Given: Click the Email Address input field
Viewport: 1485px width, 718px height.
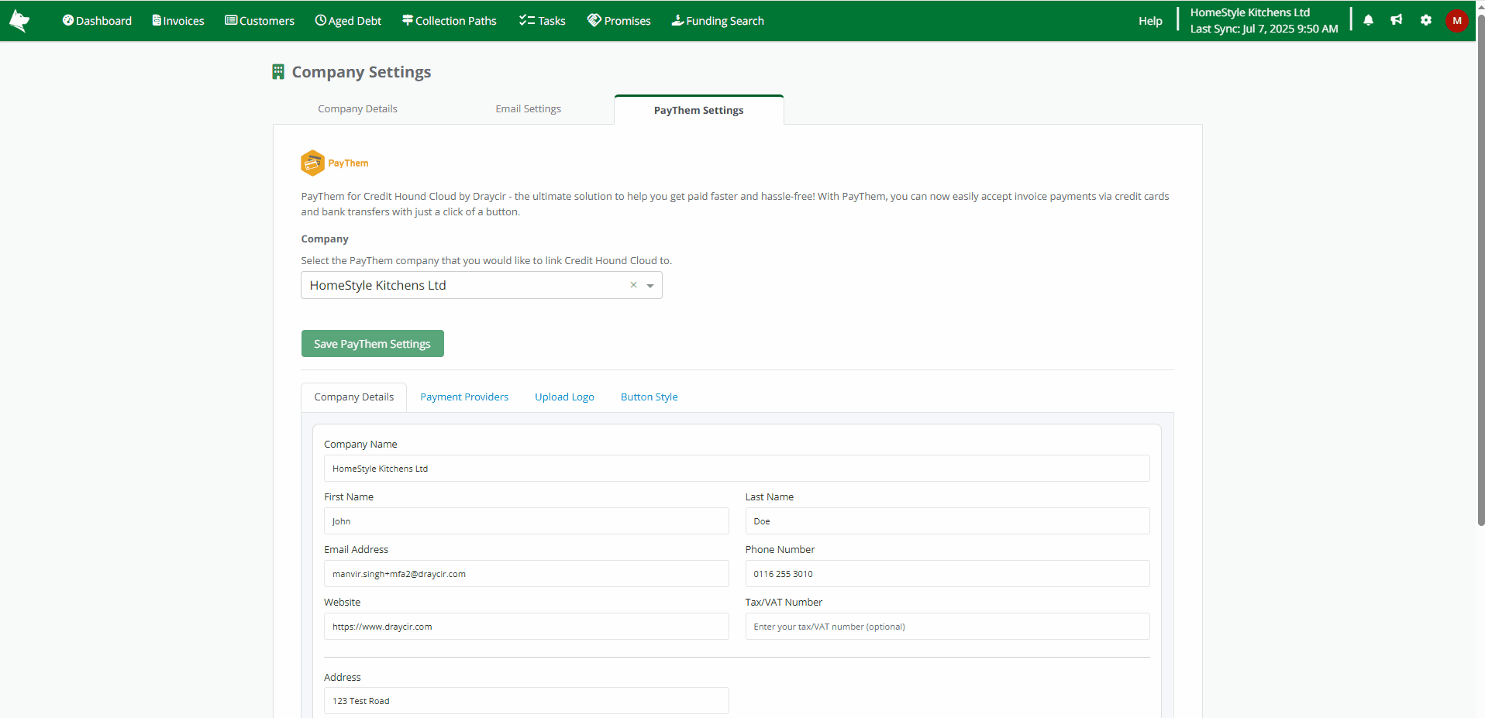Looking at the screenshot, I should coord(526,574).
